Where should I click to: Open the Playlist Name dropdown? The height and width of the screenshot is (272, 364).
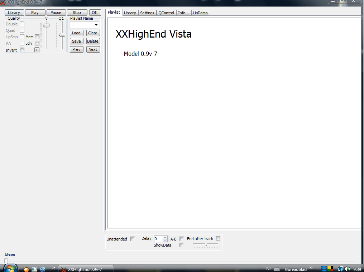96,25
